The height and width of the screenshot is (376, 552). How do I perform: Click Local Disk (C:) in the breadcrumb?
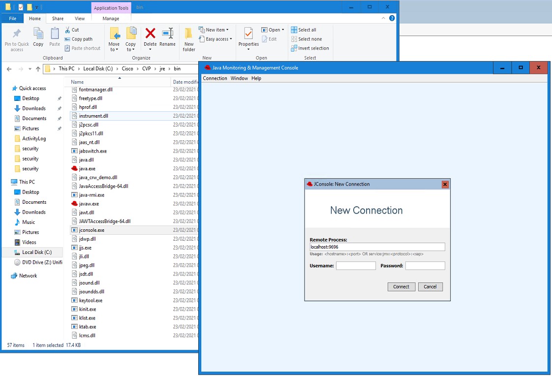(x=98, y=68)
